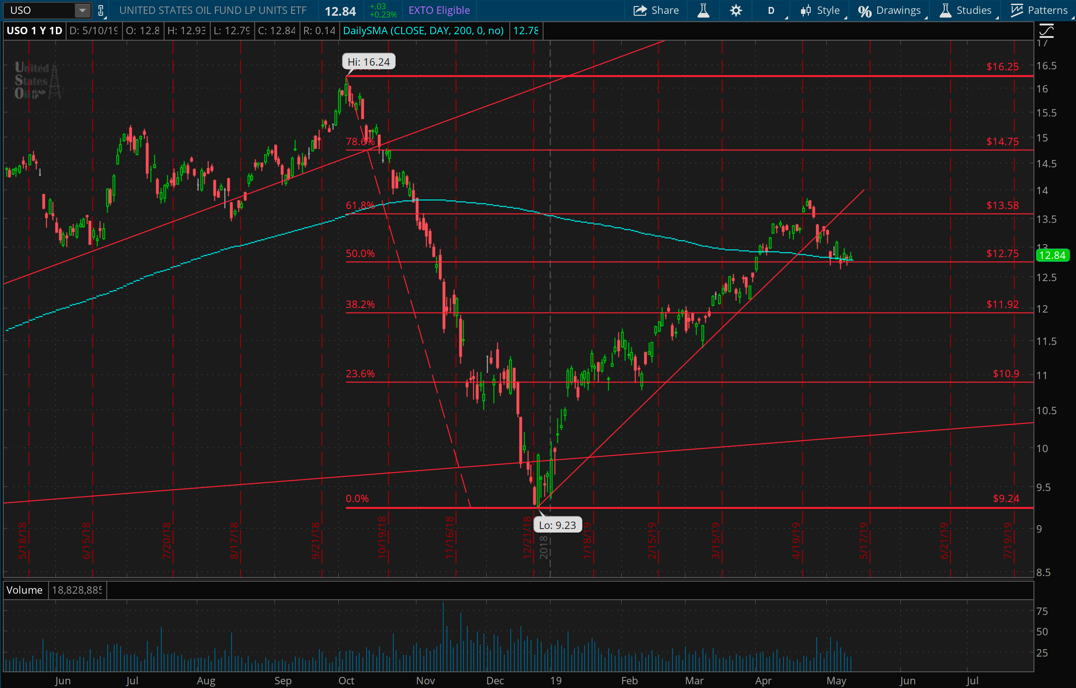
Task: Click the 50.0% retracement label
Action: (x=360, y=253)
